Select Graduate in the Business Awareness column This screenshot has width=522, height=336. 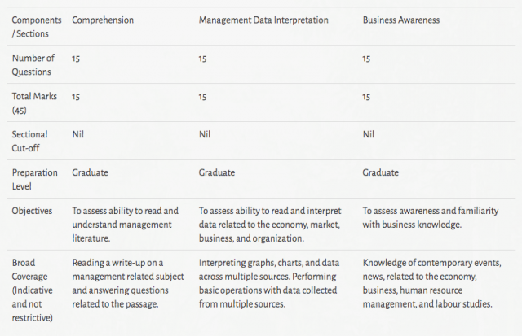tap(381, 172)
